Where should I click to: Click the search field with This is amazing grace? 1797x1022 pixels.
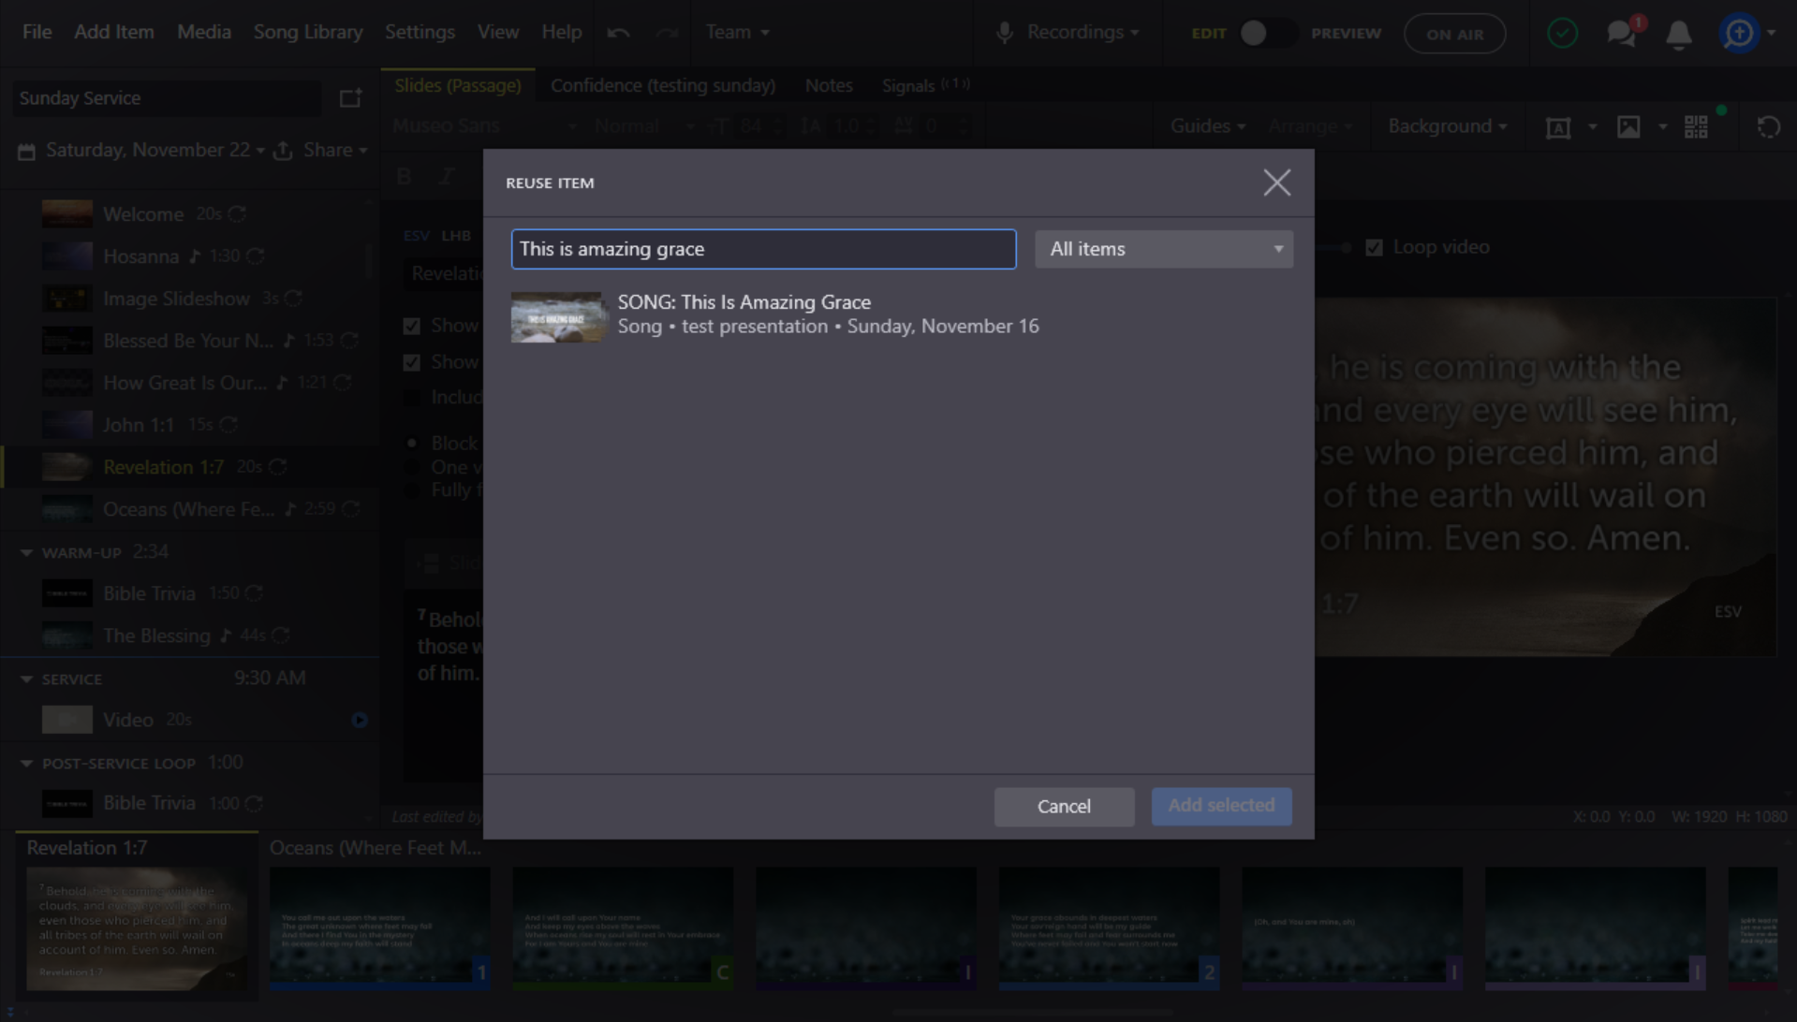(x=763, y=250)
